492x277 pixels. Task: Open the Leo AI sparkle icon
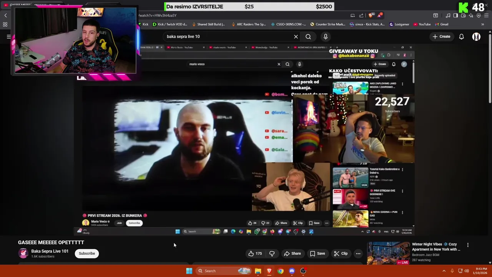(471, 15)
